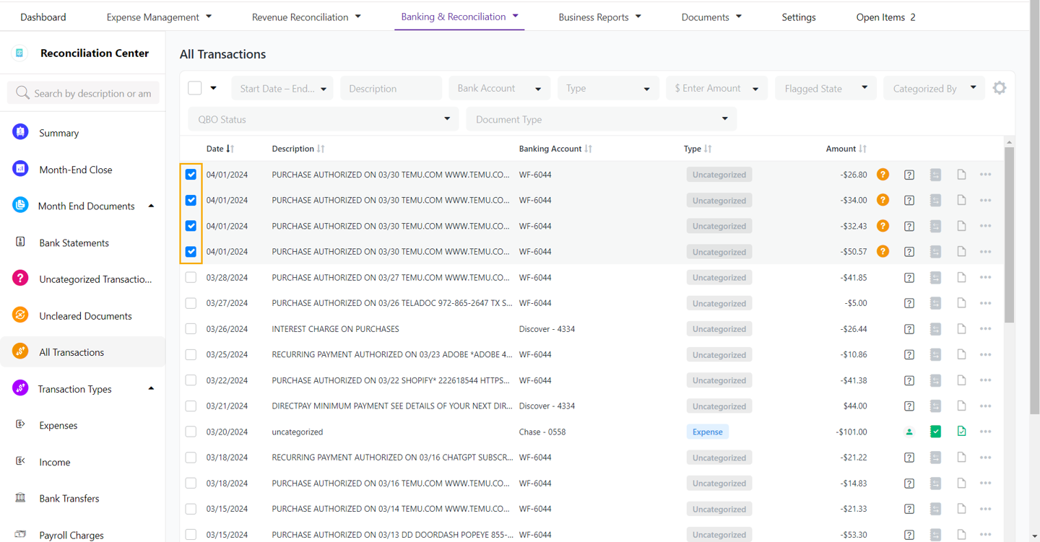The image size is (1040, 542).
Task: Check the 03/28/2024 transaction checkbox
Action: (191, 278)
